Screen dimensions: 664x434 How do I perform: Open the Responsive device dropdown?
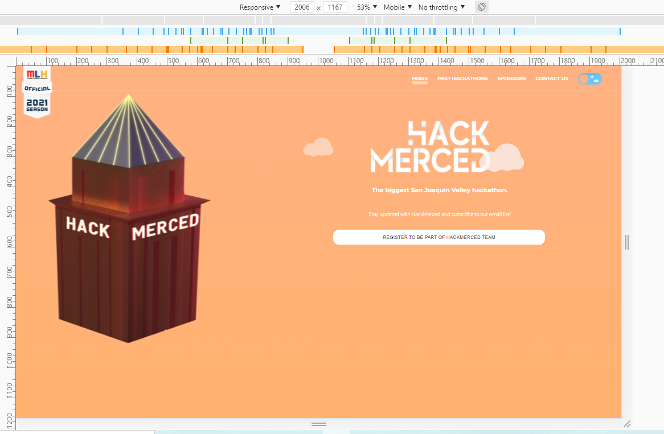(260, 7)
